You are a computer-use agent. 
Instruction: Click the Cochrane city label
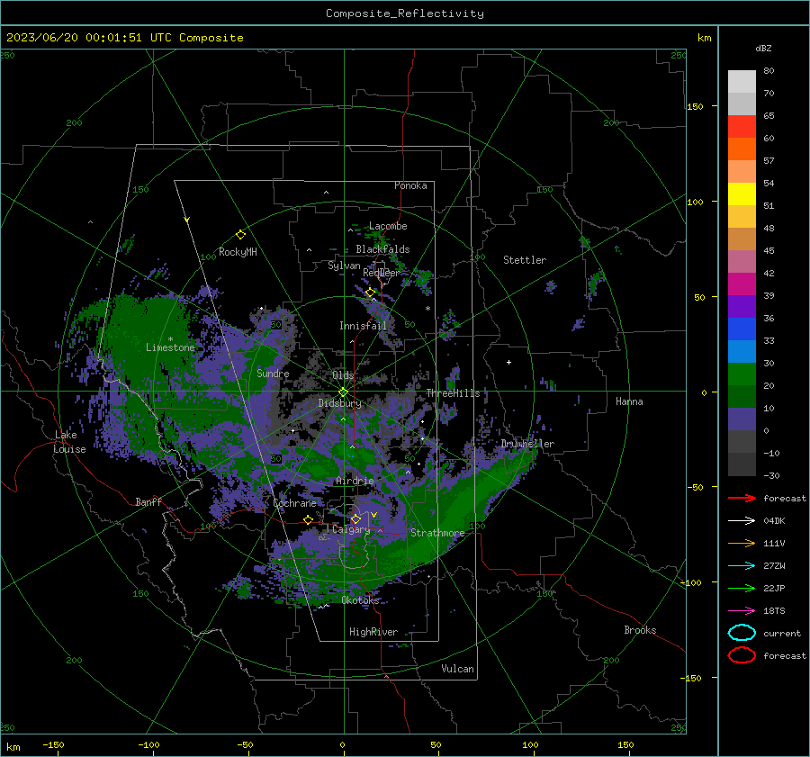point(294,503)
